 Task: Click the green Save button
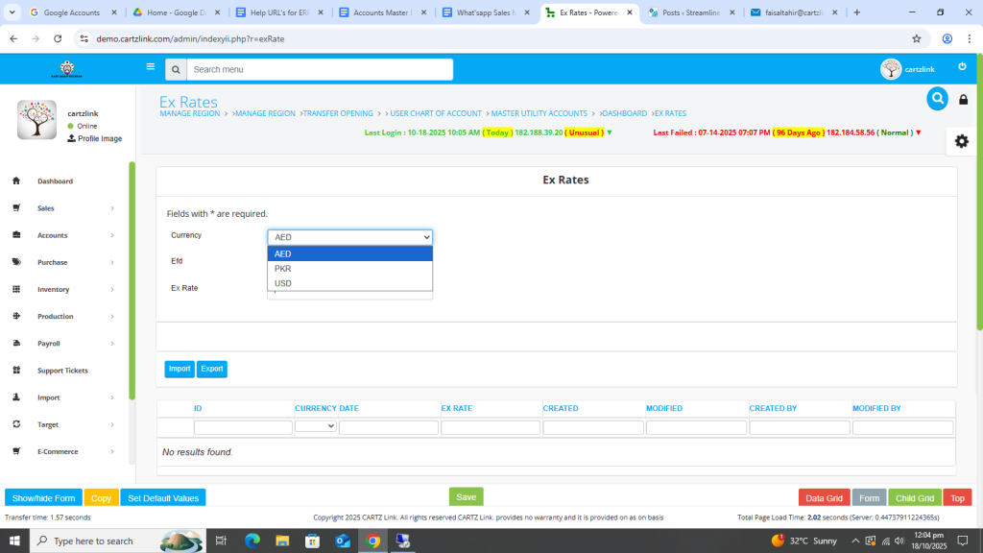click(466, 497)
